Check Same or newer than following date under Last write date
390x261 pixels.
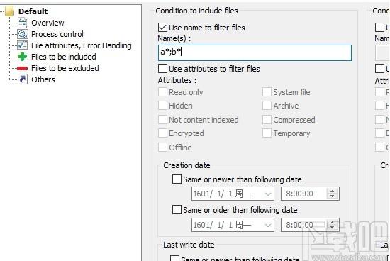pos(174,258)
